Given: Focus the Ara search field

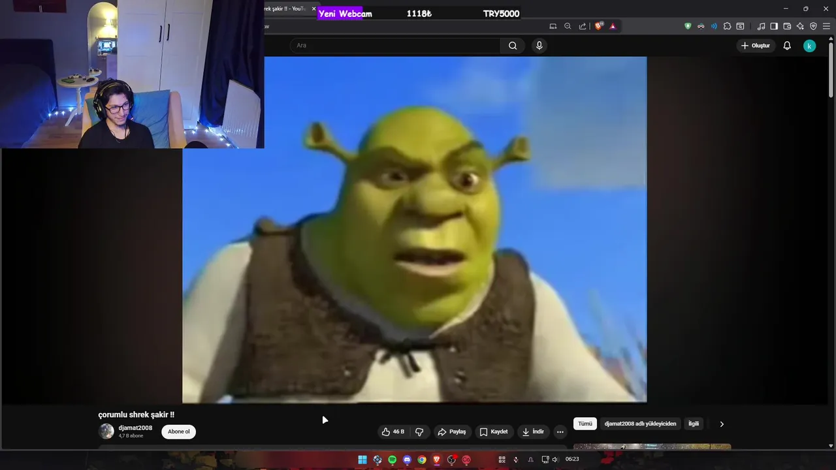Looking at the screenshot, I should coord(396,46).
